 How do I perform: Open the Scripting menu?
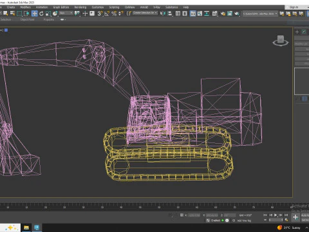[114, 7]
